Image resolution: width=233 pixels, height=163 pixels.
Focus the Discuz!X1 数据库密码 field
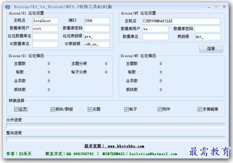tap(97, 29)
